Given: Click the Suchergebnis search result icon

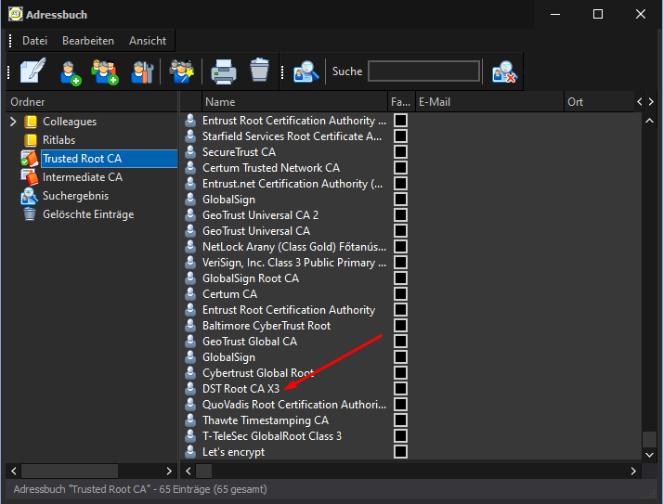Looking at the screenshot, I should pos(29,196).
